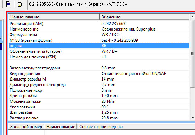Click the Значение column header

click(x=145, y=17)
